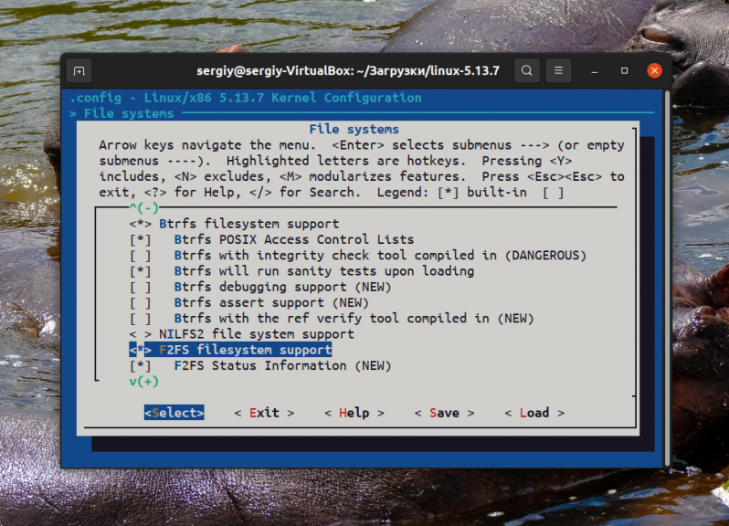
Task: Click 'F2FS Status Information (NEW)' label
Action: 282,366
